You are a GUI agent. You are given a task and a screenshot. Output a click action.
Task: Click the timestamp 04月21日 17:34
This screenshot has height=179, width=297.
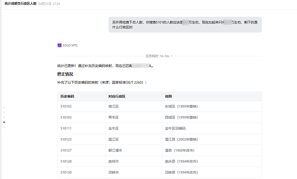pos(49,4)
